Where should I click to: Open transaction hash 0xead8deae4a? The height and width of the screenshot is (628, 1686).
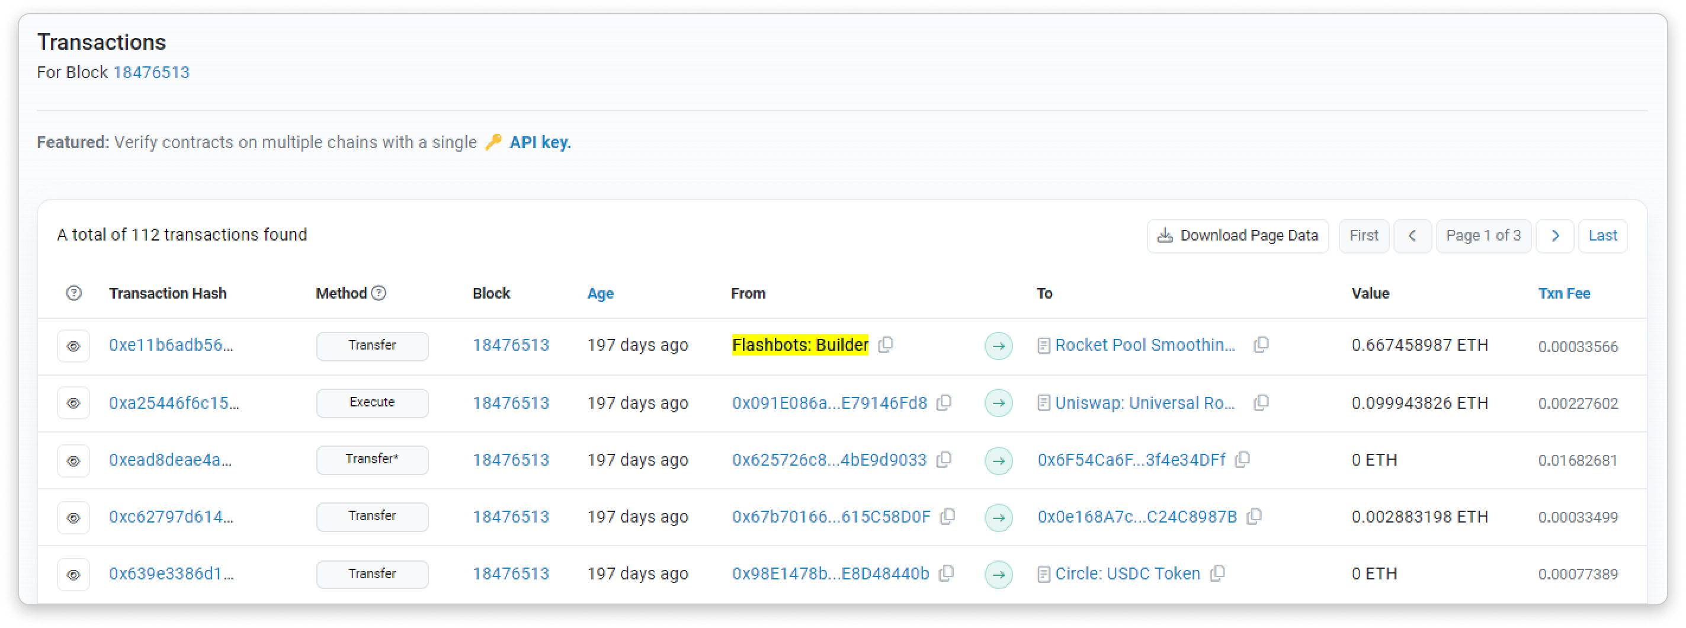[170, 460]
